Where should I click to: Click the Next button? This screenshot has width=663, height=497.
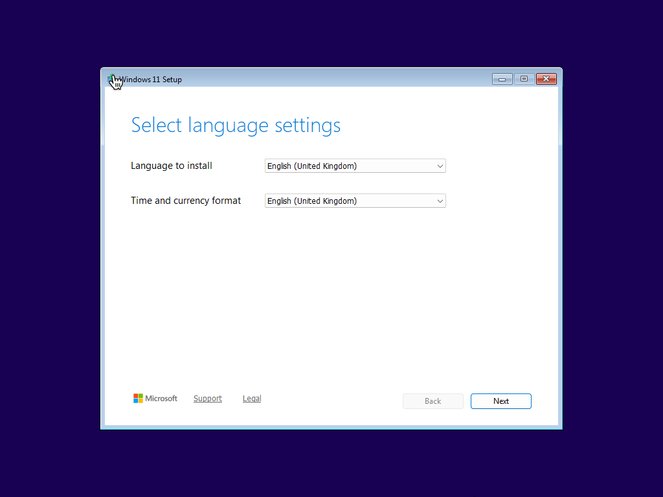(500, 401)
